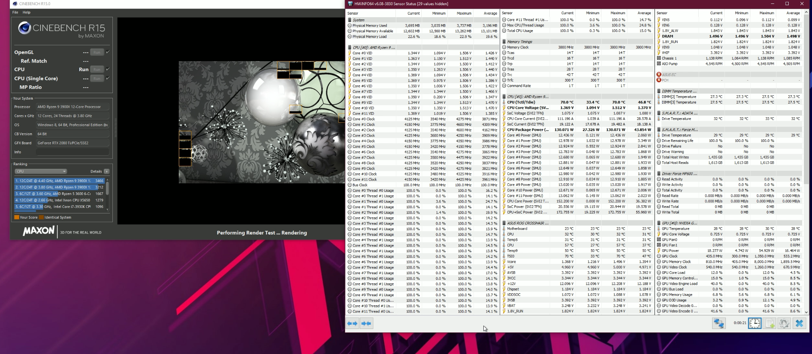Toggle the CPU (Single Core) test checkbox
This screenshot has width=812, height=354.
(108, 78)
